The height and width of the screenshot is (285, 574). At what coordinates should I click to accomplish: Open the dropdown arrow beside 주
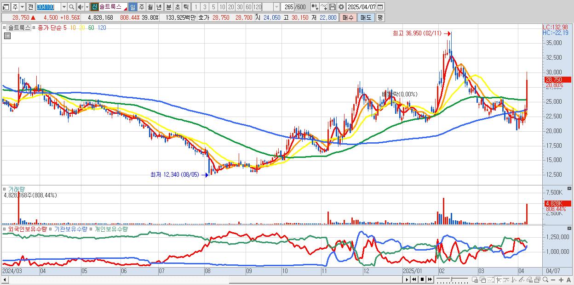(x=22, y=7)
